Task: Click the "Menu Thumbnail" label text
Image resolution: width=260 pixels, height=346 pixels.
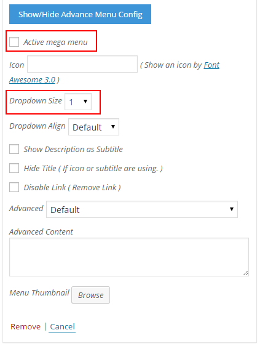Action: coord(39,292)
